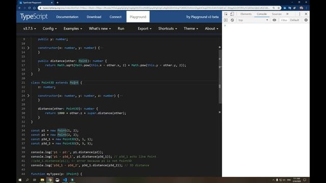Show the console sidebar panel
Viewport: 326px width, 183px height.
tap(226, 20)
